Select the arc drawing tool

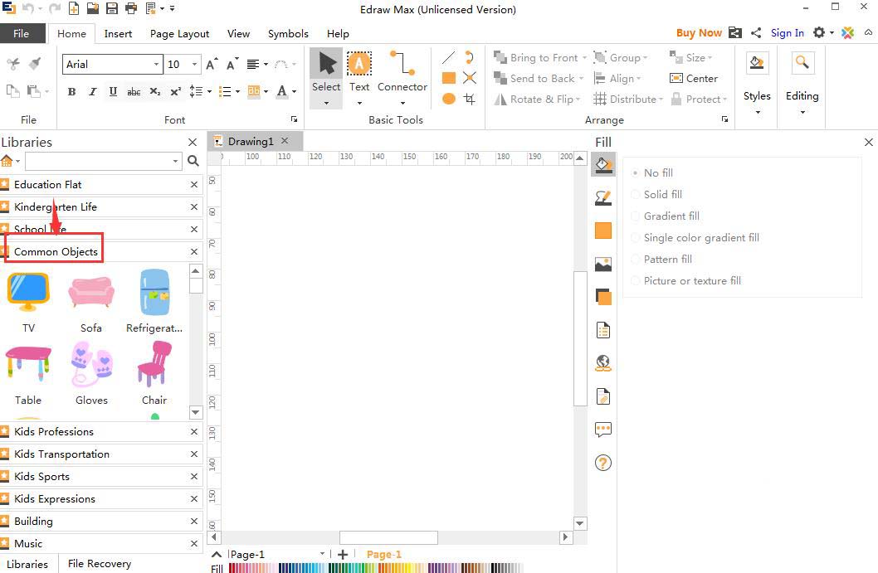click(x=469, y=57)
